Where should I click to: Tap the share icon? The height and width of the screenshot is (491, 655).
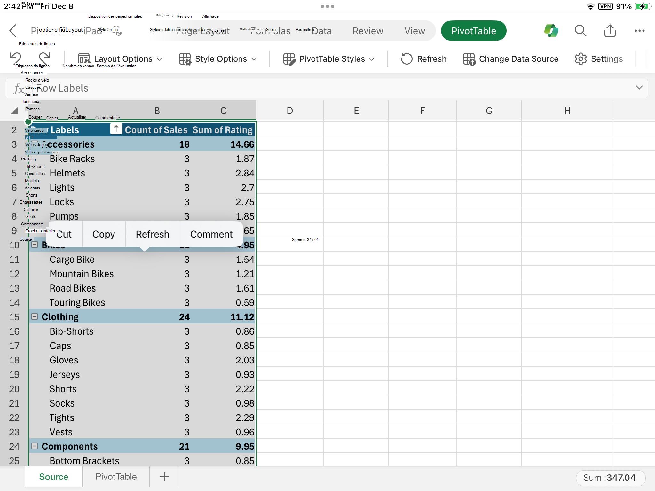coord(610,31)
